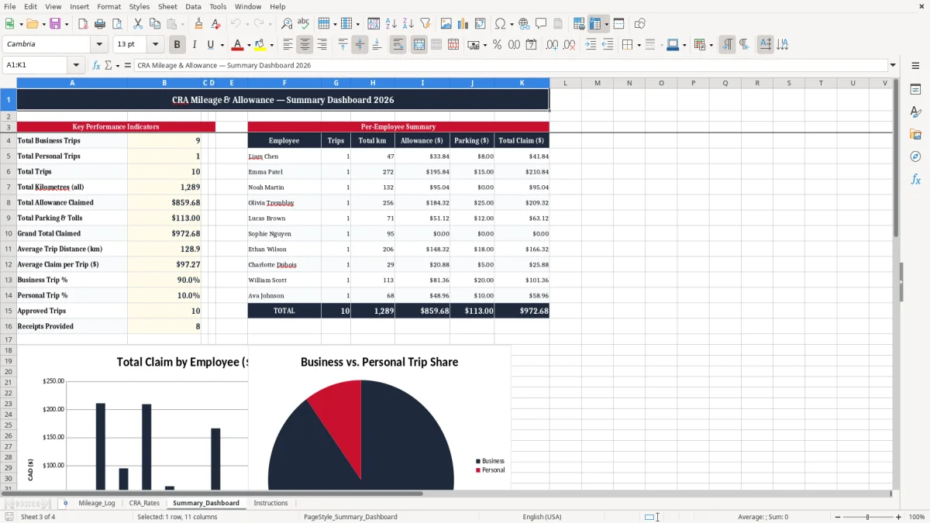Switch to the Mileage_Log sheet tab
930x523 pixels.
97,503
